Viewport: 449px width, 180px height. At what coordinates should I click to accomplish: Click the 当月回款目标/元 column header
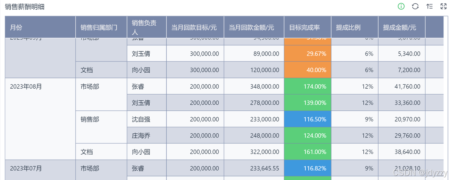(x=195, y=27)
